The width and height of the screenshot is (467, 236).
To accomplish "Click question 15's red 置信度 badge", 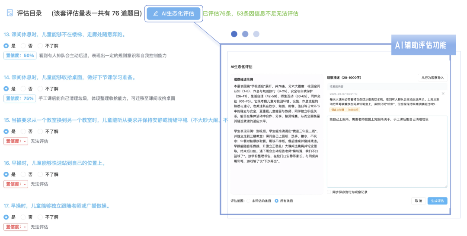I will tap(16, 141).
